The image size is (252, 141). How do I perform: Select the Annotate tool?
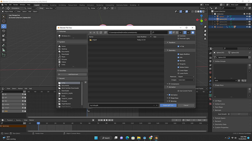(4, 45)
